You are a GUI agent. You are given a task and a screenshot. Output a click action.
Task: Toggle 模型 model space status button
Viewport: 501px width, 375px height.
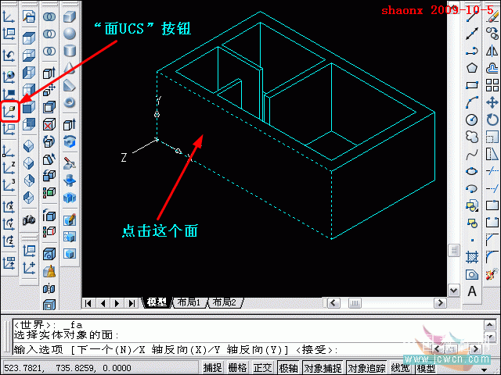click(425, 368)
